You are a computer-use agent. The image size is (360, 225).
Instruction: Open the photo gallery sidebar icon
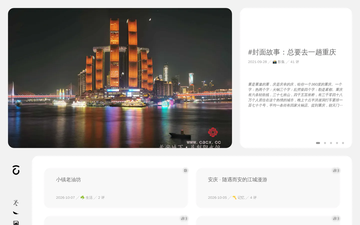(16, 223)
